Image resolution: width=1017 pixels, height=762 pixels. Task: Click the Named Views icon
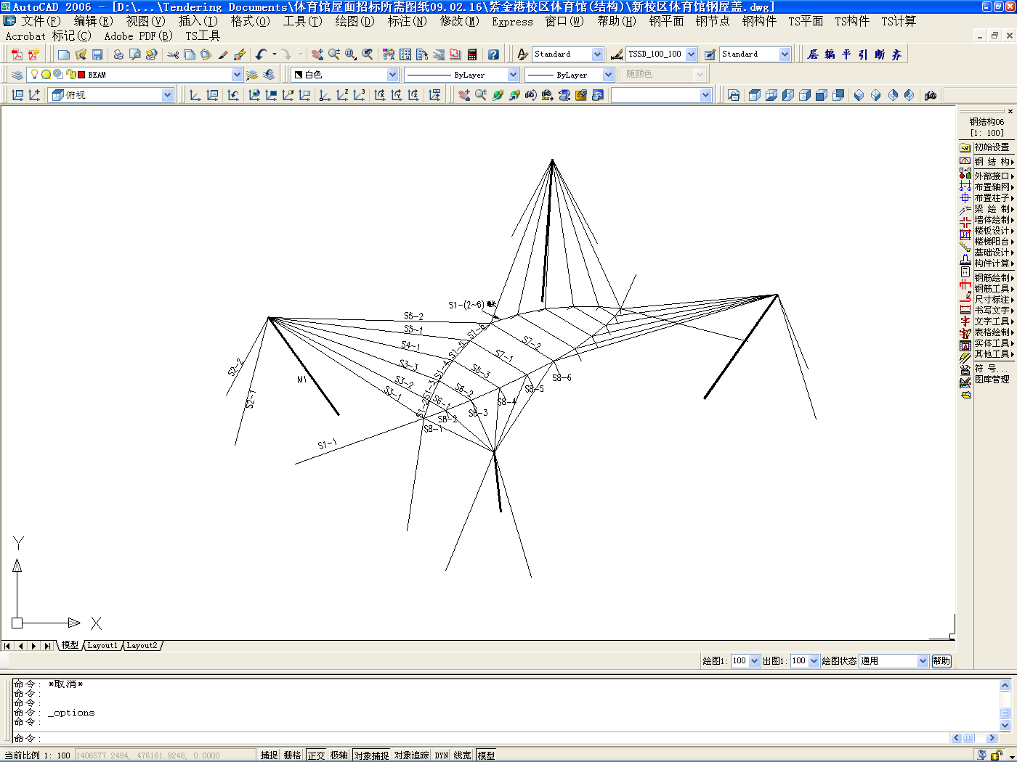(734, 95)
